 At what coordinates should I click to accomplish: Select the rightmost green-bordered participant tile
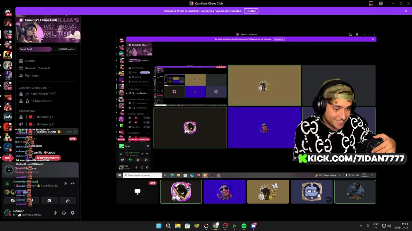tap(355, 192)
